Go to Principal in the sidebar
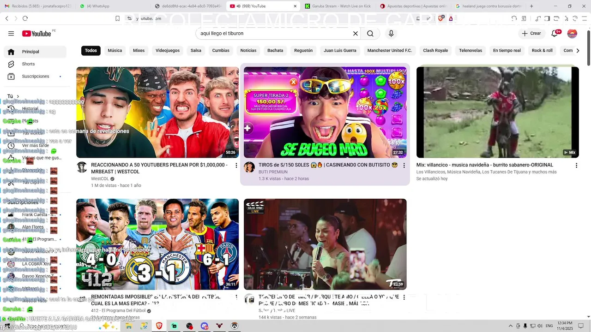Screen dimensions: 591x332 (x=35, y=52)
